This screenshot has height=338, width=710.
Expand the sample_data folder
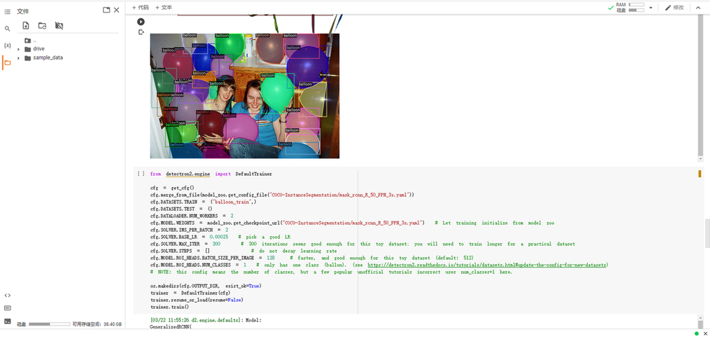(19, 58)
